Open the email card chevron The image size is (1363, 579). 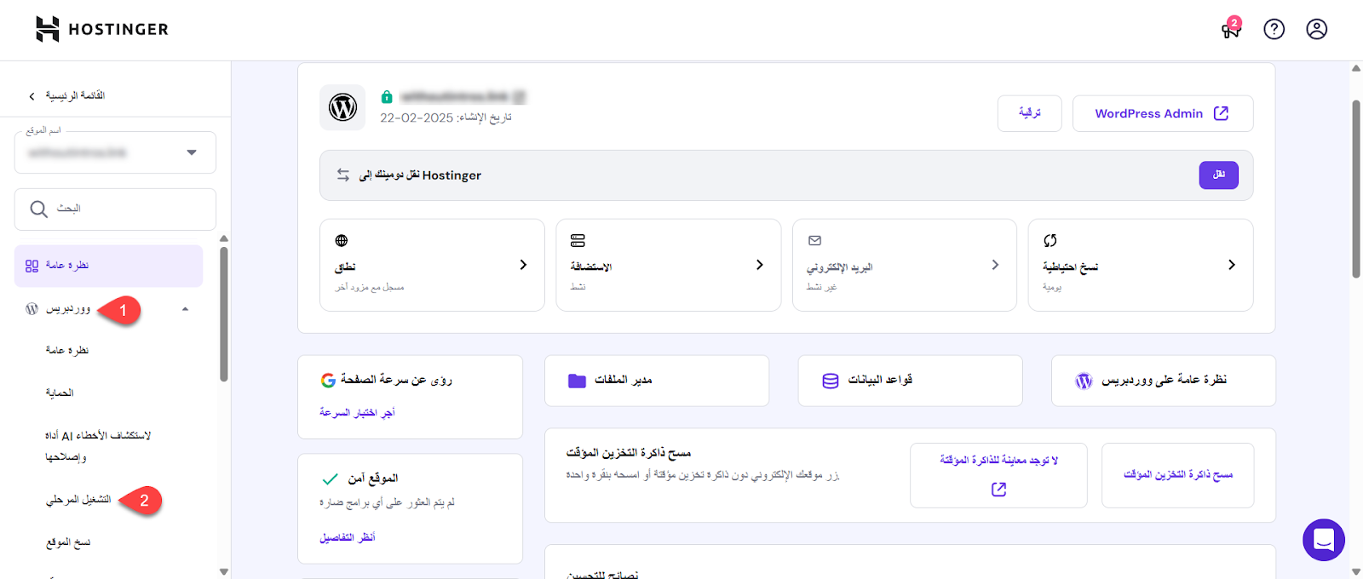point(995,265)
